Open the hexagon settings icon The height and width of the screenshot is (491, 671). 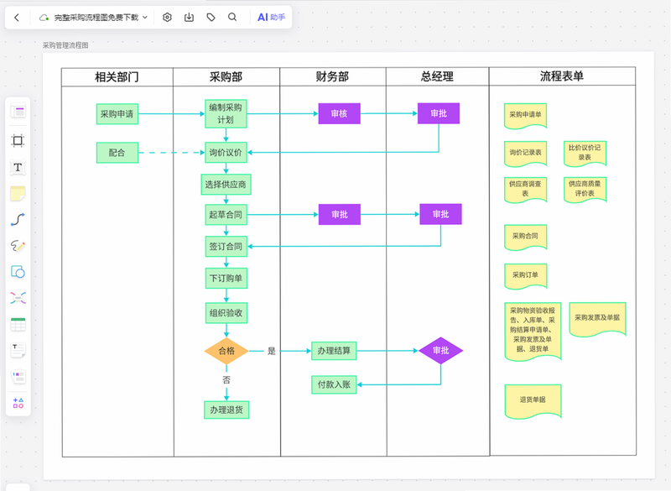tap(167, 17)
